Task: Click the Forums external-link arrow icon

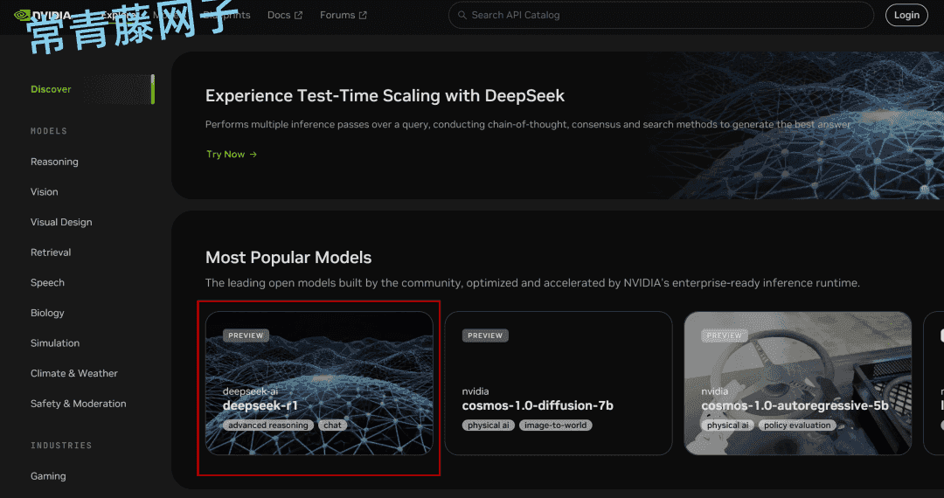Action: [363, 15]
